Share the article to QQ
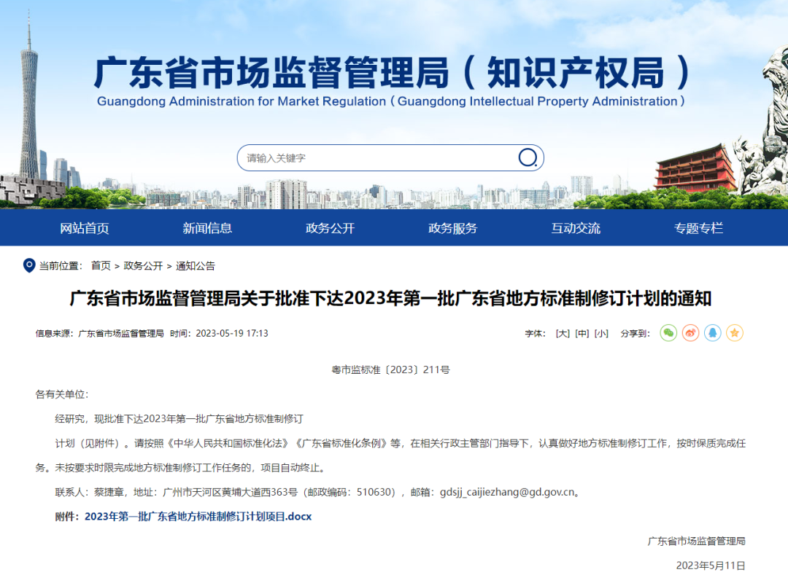The image size is (788, 583). (713, 333)
